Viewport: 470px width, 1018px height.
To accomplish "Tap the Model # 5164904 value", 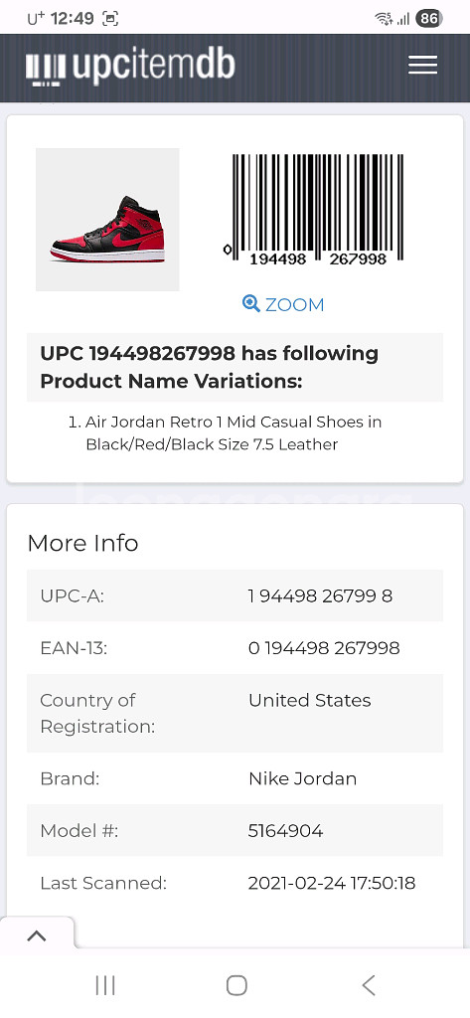I will (x=285, y=830).
